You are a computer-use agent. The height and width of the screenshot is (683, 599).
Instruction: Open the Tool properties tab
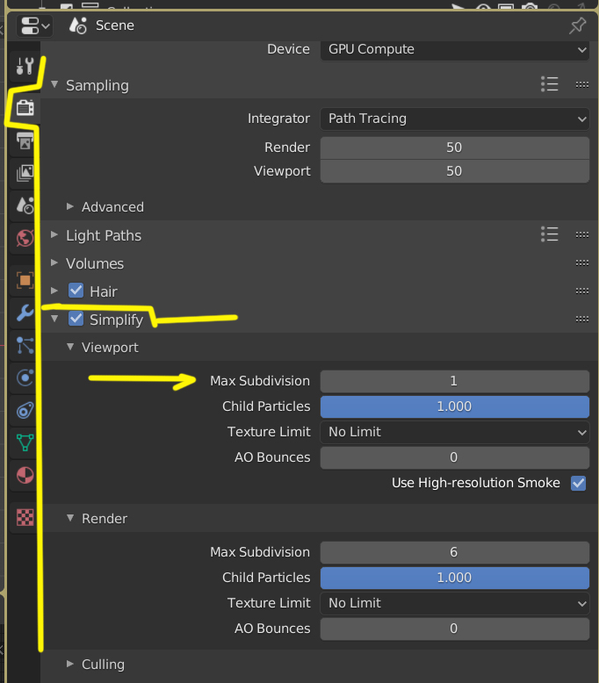tap(25, 66)
